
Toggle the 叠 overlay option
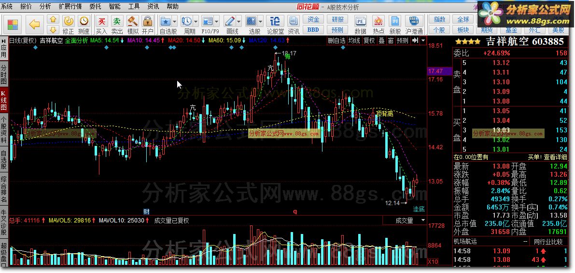(x=381, y=40)
